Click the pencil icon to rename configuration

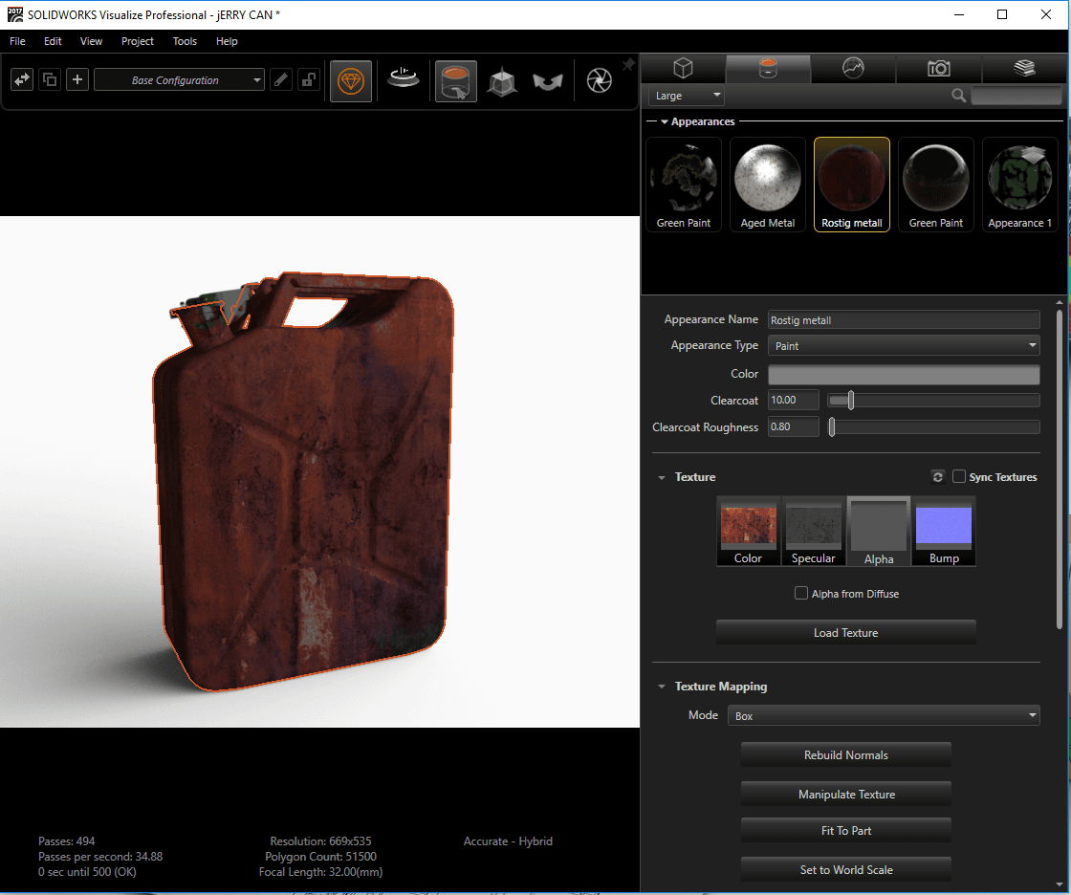[x=280, y=80]
